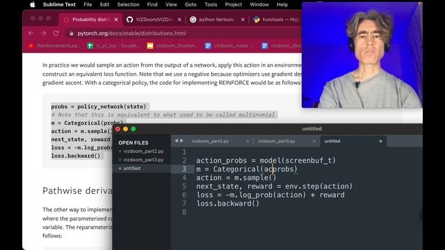This screenshot has height=250, width=445.
Task: Switch to vizdoom_part2.py editor tab
Action: (210, 141)
